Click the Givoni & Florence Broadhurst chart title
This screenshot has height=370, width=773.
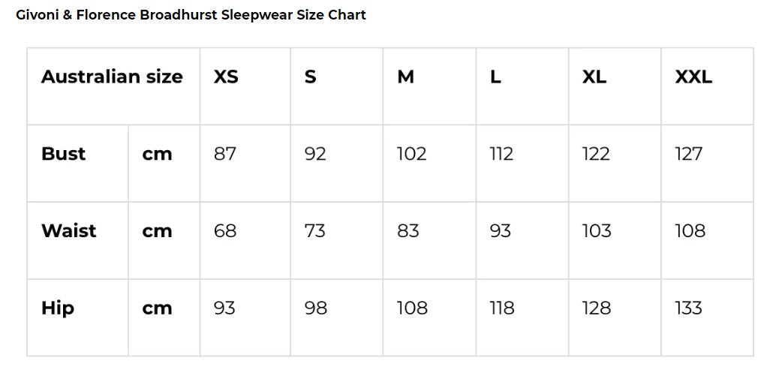tap(191, 15)
